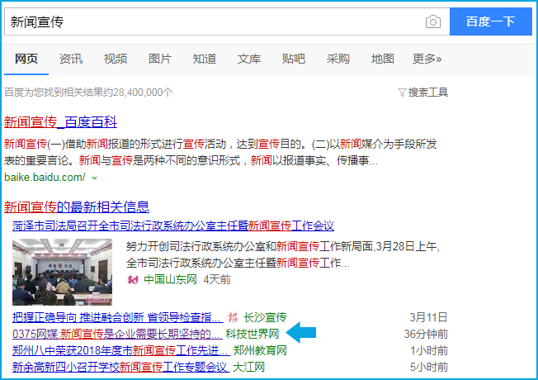Viewport: 538px width, 380px height.
Task: Click the 百度一下 search button
Action: click(491, 21)
